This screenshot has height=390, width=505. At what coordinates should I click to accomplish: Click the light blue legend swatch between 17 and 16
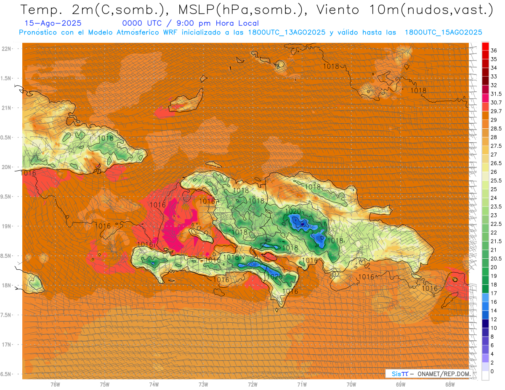[485, 297]
